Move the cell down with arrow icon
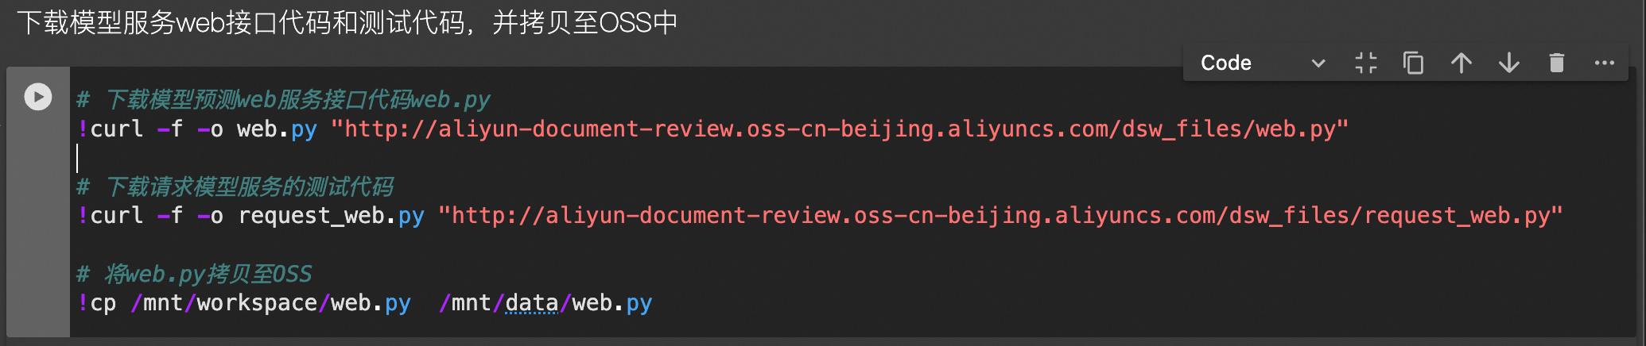The image size is (1646, 346). coord(1508,63)
